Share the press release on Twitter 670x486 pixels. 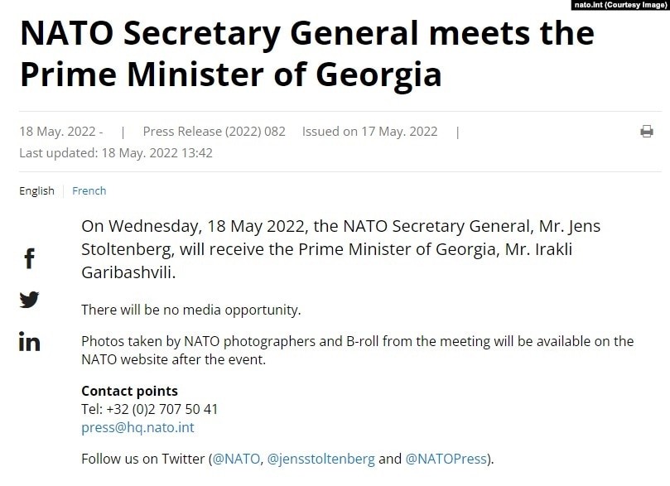point(30,300)
